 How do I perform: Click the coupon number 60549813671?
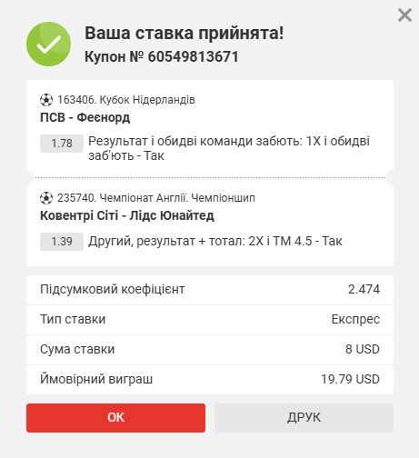[x=194, y=56]
